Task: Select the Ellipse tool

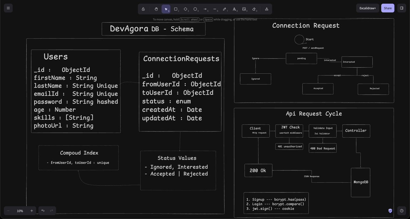Action: pos(195,9)
